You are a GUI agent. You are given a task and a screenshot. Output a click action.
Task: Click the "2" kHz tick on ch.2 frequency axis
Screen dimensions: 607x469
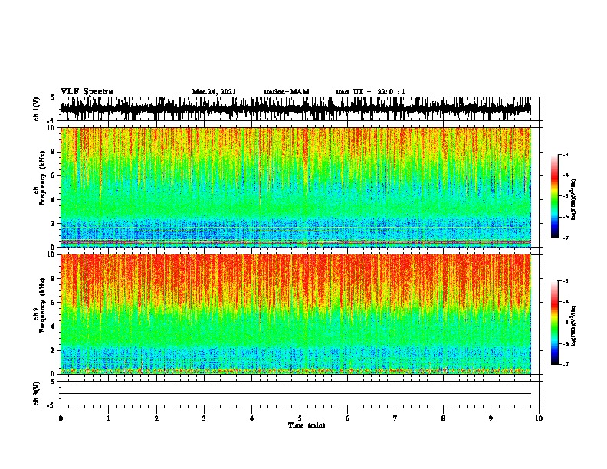click(x=54, y=350)
